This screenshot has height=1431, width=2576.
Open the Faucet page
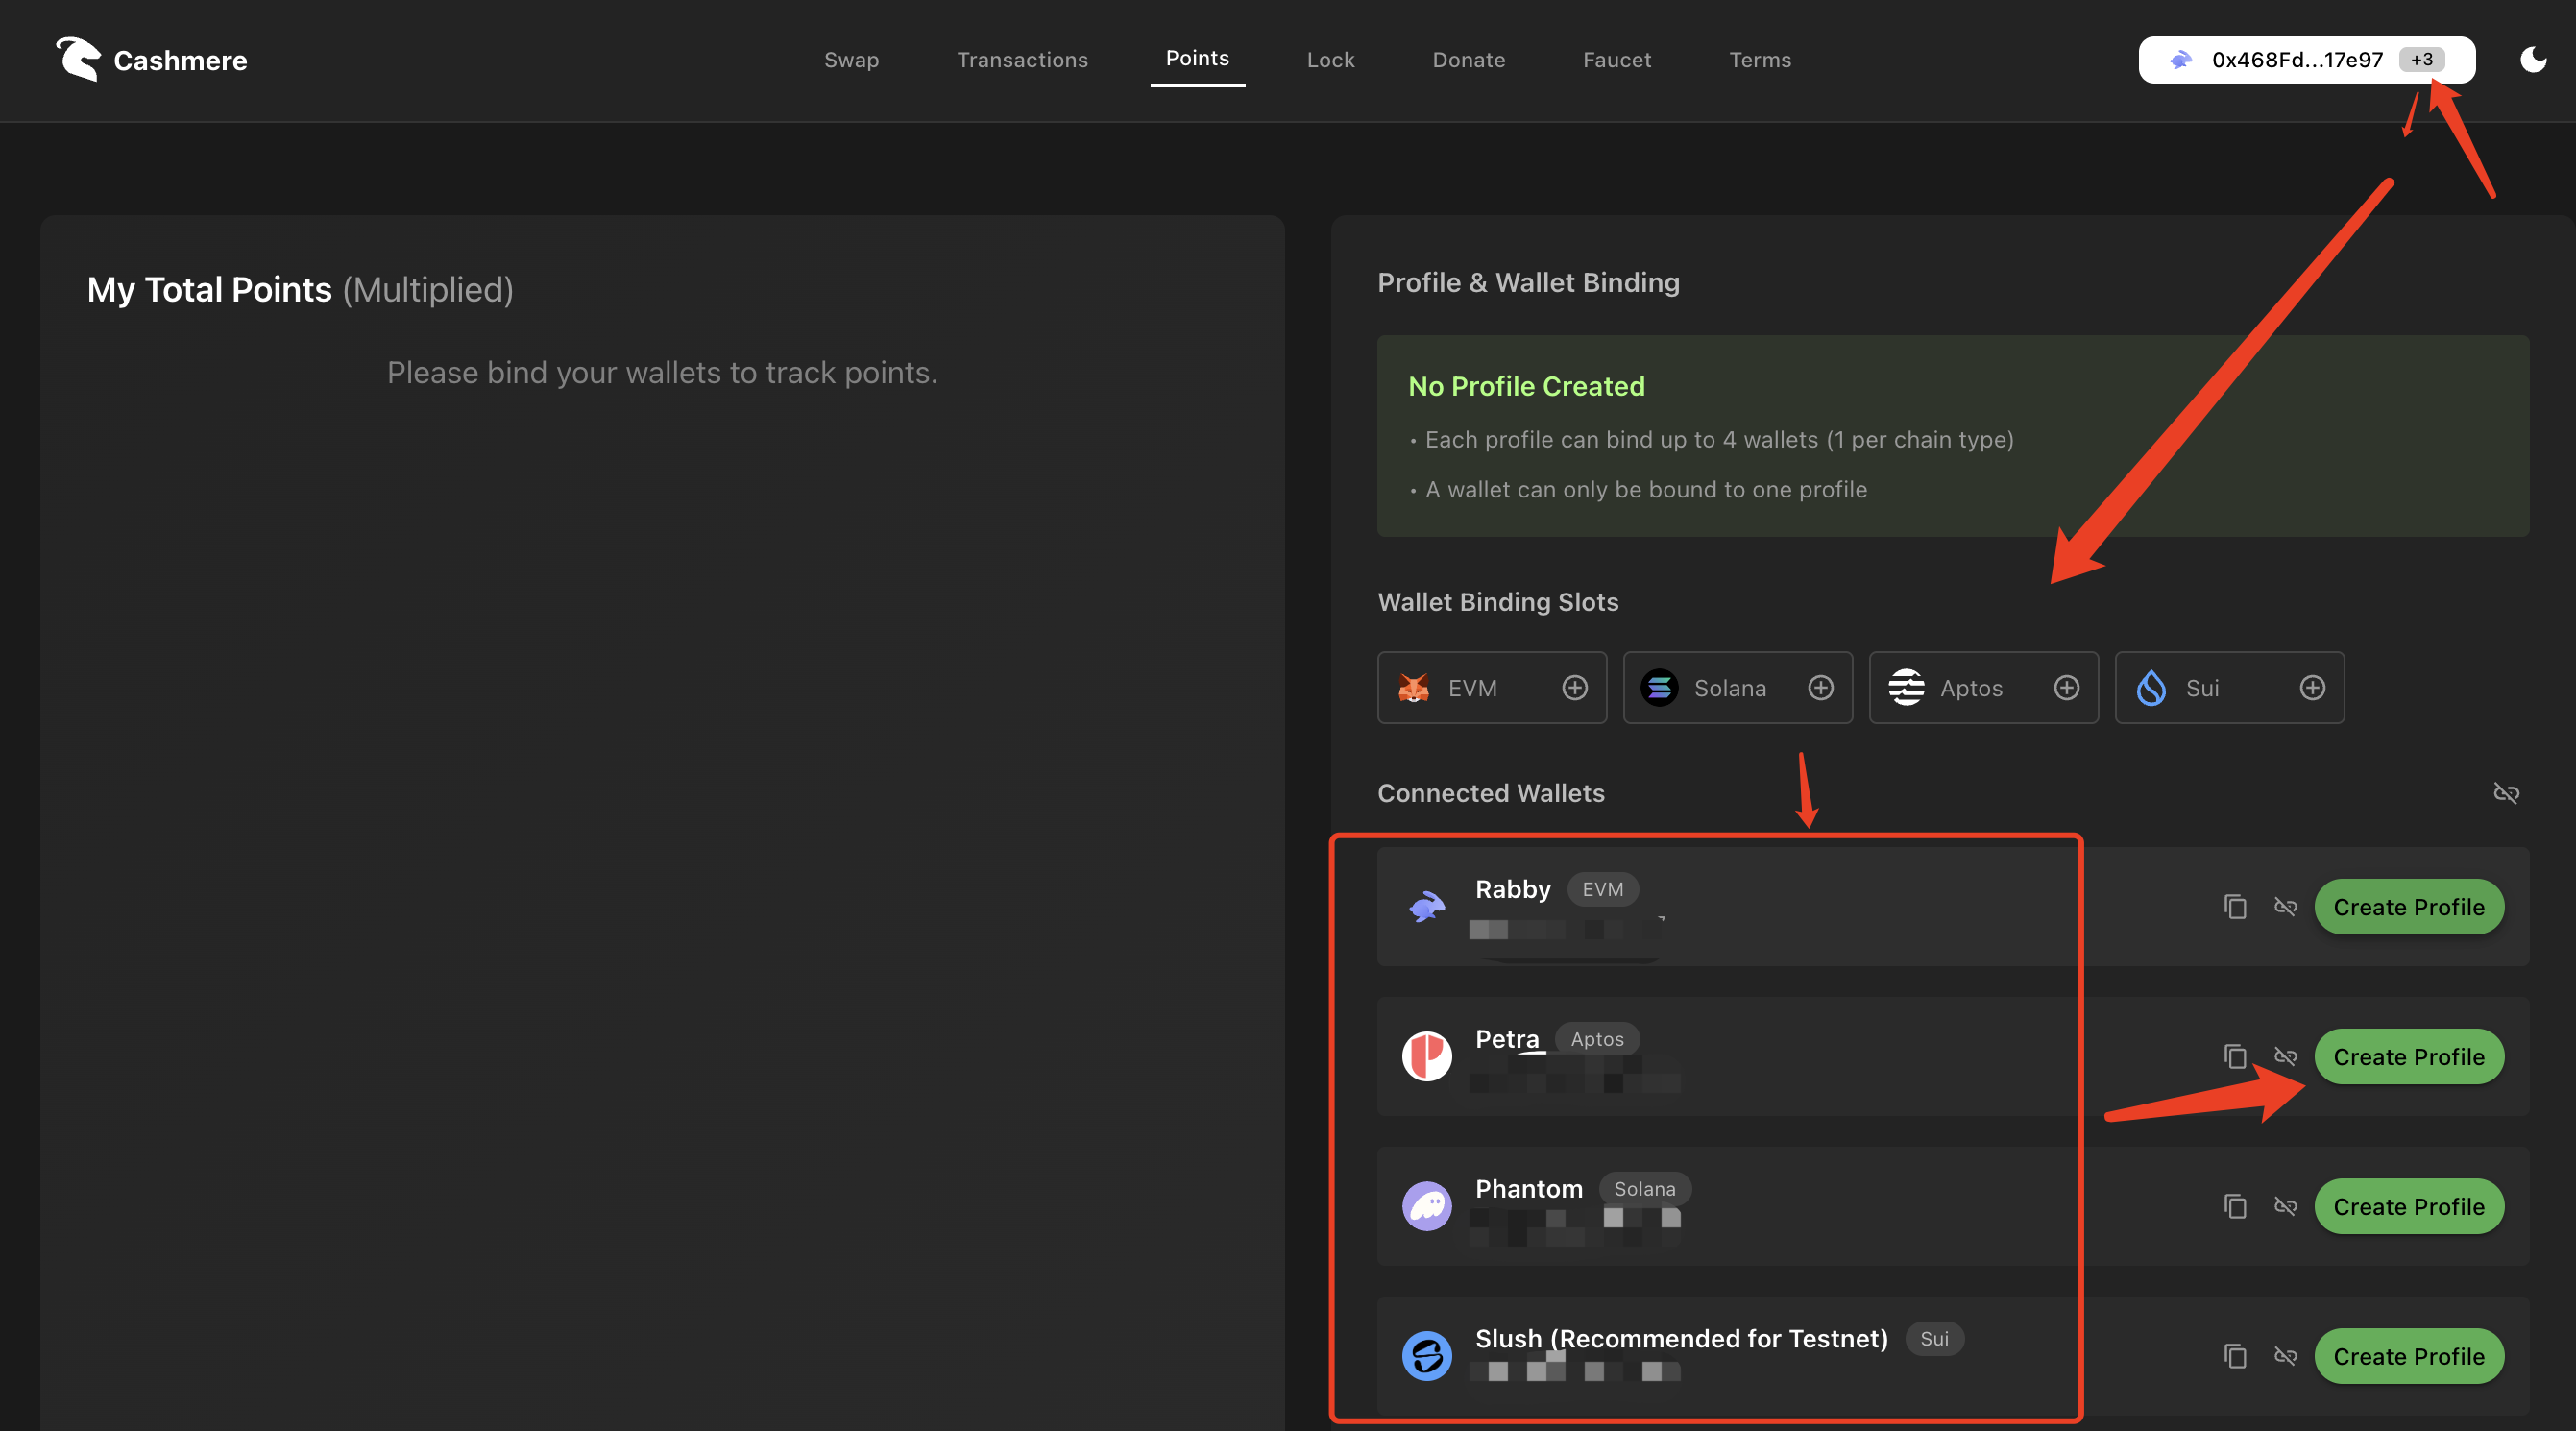click(x=1616, y=60)
